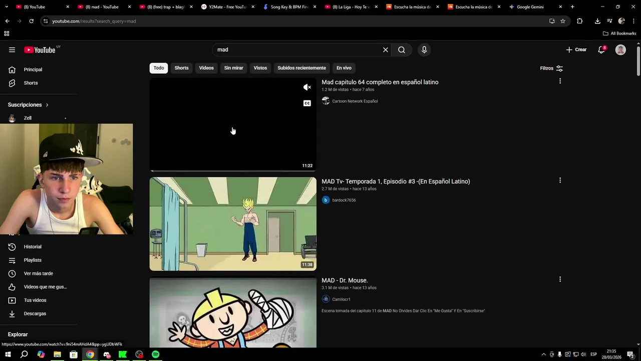
Task: Open Chrome media controls icon
Action: pyautogui.click(x=609, y=21)
